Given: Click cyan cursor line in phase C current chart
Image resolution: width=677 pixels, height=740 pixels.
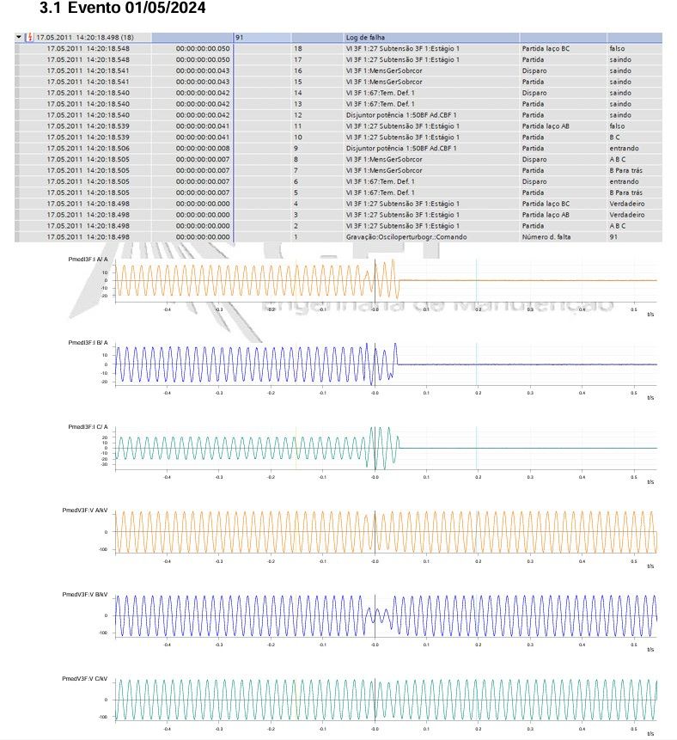Looking at the screenshot, I should 476,449.
